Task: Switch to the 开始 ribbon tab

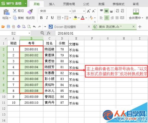Action: 36,4
